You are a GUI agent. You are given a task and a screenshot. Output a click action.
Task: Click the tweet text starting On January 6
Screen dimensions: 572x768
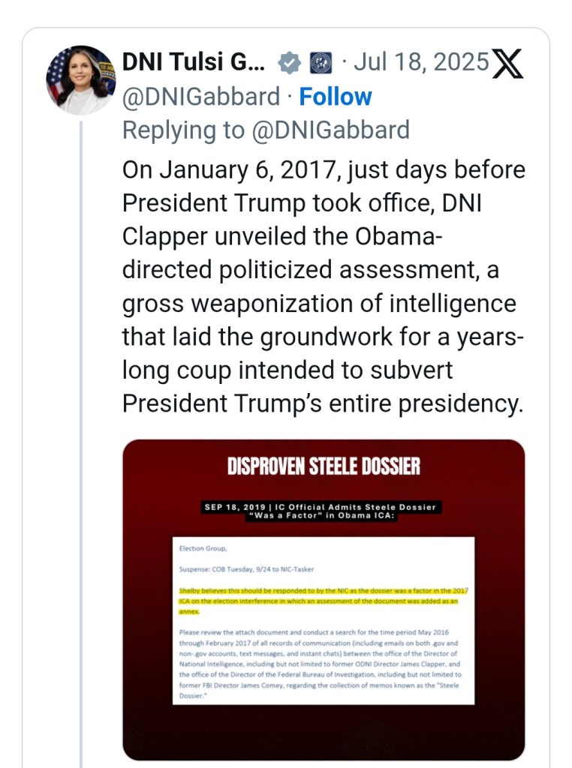(x=323, y=287)
